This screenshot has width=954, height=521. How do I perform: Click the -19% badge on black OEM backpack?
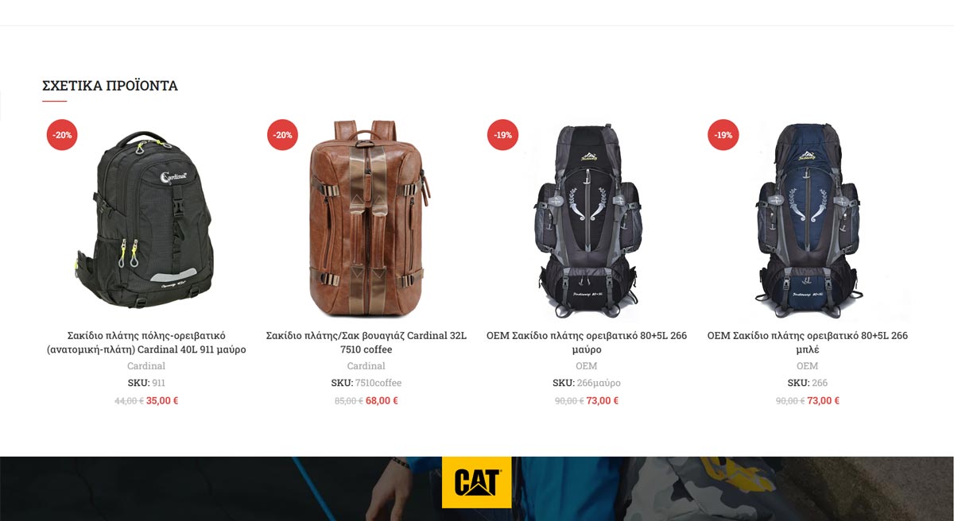point(502,135)
